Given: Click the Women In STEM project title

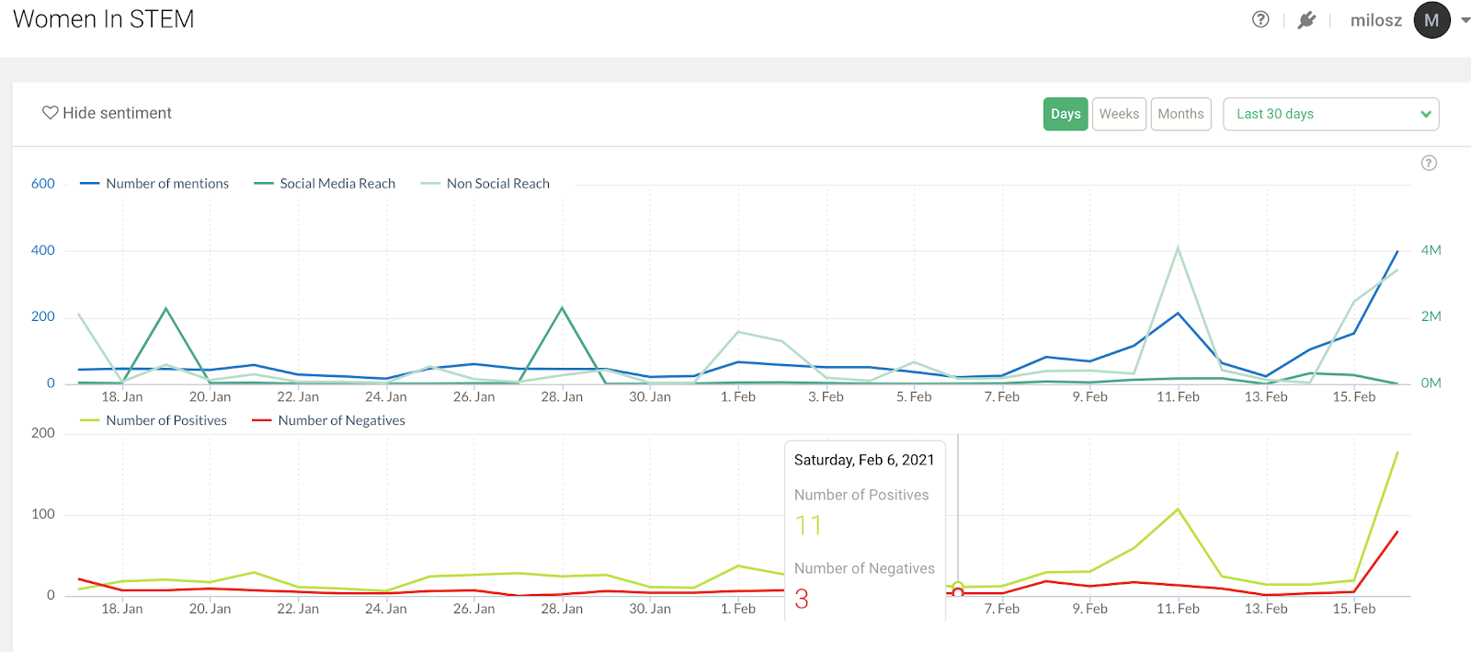Looking at the screenshot, I should pyautogui.click(x=104, y=19).
